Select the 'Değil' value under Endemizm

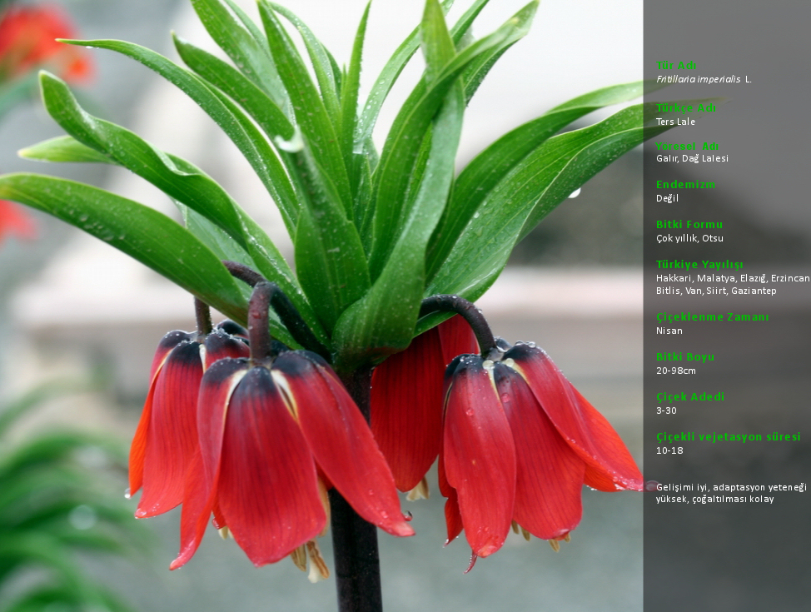point(667,198)
